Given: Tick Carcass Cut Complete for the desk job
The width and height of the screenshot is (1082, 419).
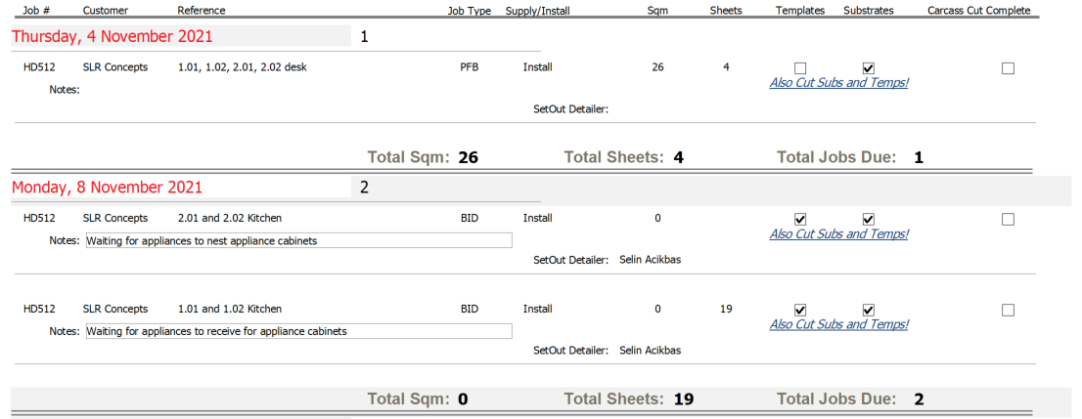Looking at the screenshot, I should 1008,68.
